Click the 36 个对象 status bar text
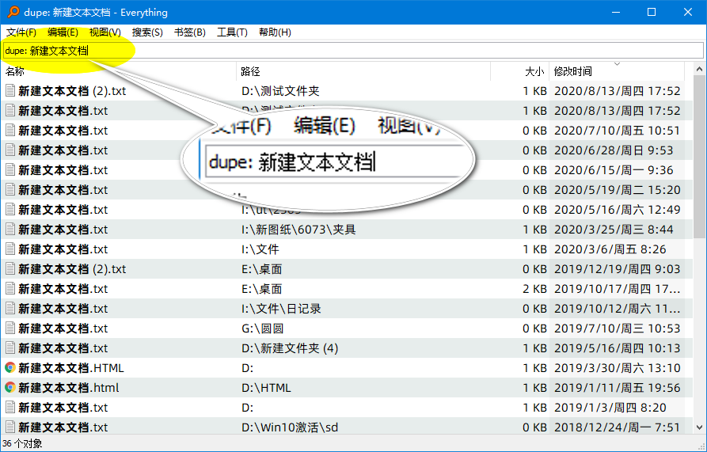The width and height of the screenshot is (707, 452). [22, 444]
